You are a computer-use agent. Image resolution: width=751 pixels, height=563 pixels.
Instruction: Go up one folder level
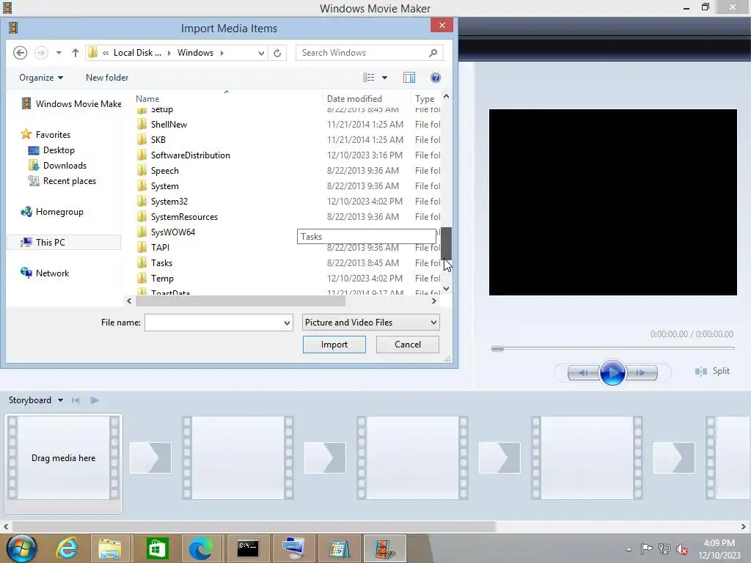click(x=76, y=53)
